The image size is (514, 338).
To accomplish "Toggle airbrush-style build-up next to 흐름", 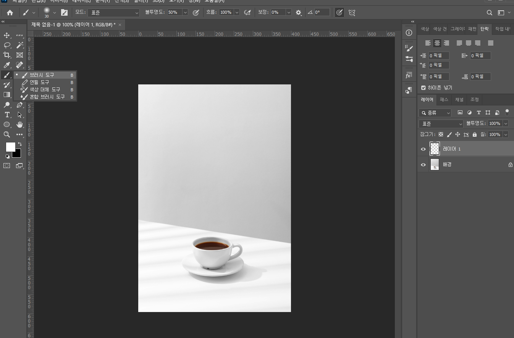I will pyautogui.click(x=247, y=13).
